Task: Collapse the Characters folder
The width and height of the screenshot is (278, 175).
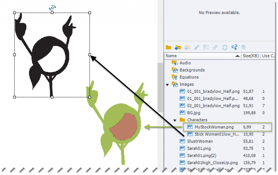Action: (x=175, y=120)
